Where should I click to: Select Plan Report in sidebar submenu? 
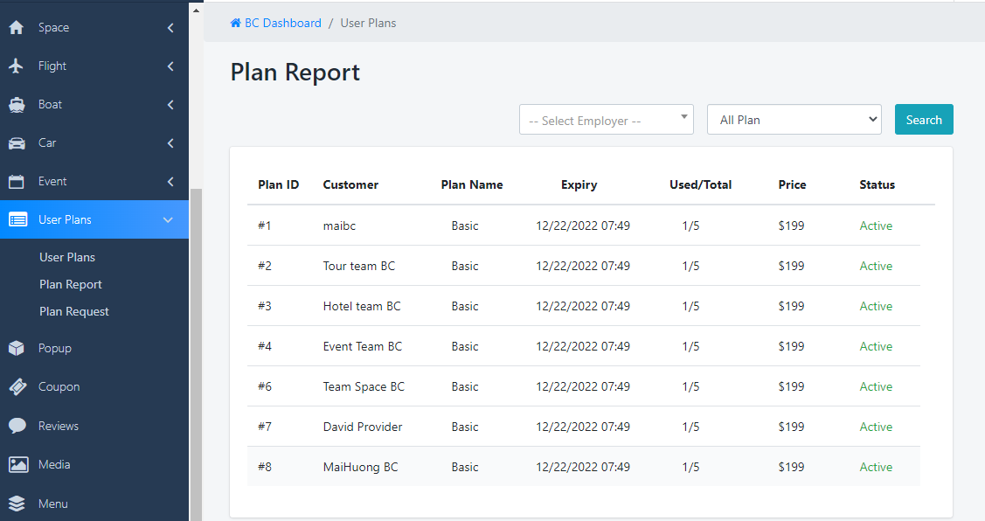tap(71, 285)
